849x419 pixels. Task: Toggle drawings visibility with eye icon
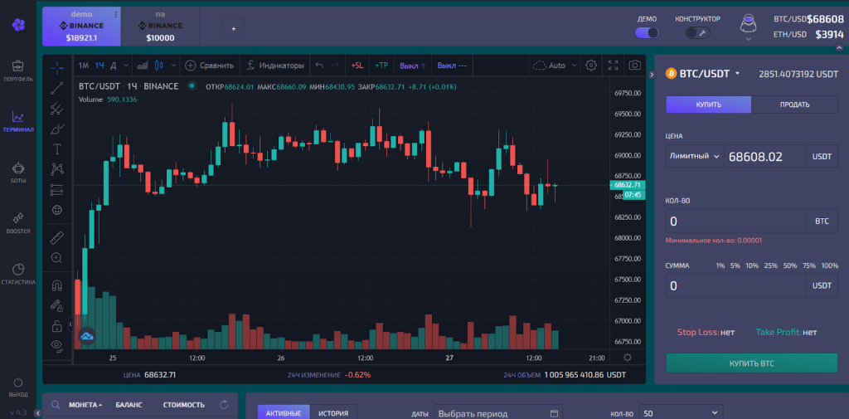56,344
